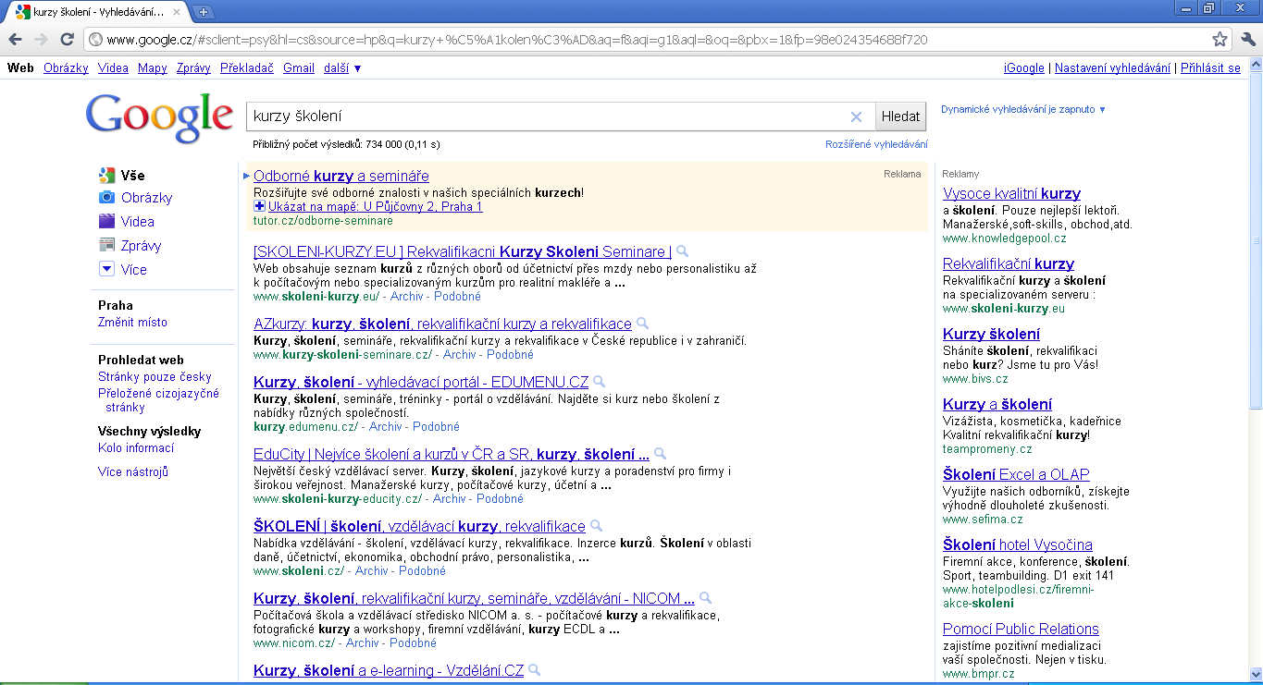Open Videa in the top navigation
Image resolution: width=1263 pixels, height=685 pixels.
click(113, 68)
